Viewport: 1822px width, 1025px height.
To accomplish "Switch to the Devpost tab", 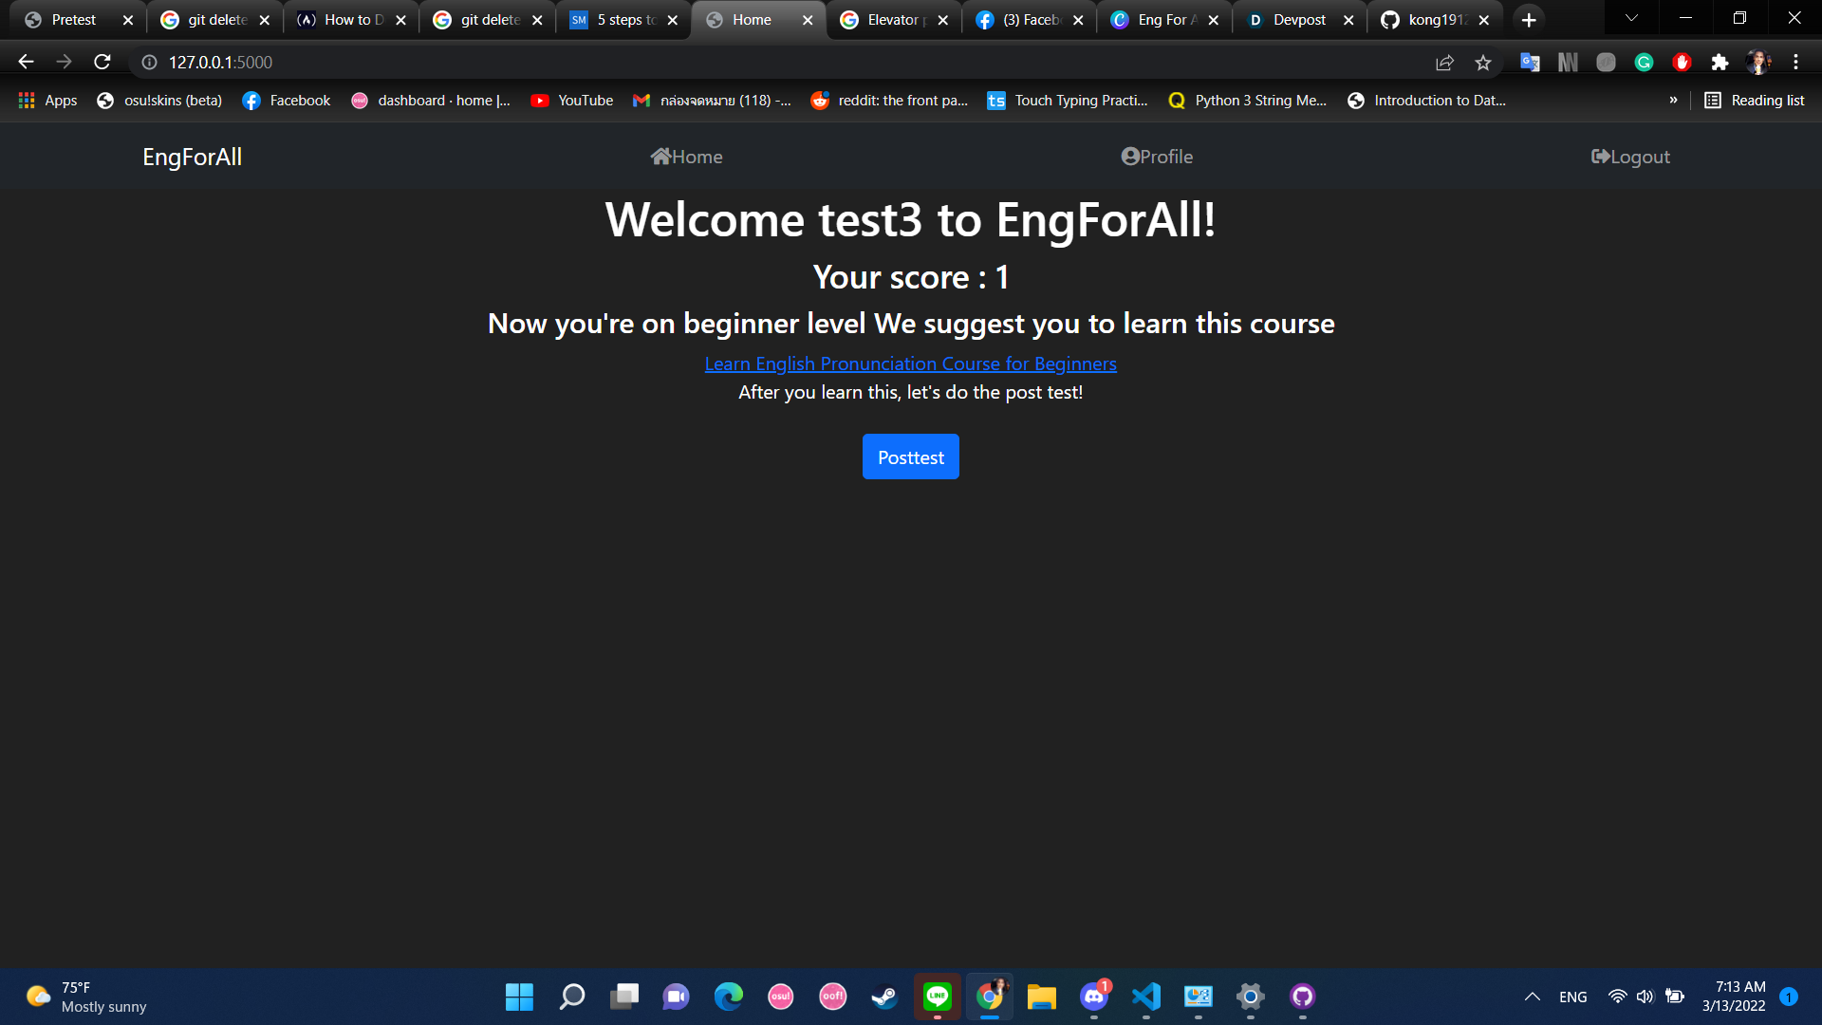I will click(x=1299, y=20).
